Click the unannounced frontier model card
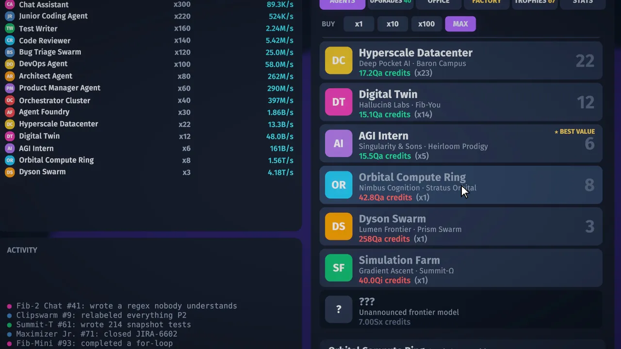Screen dimensions: 621x349 tap(461, 309)
